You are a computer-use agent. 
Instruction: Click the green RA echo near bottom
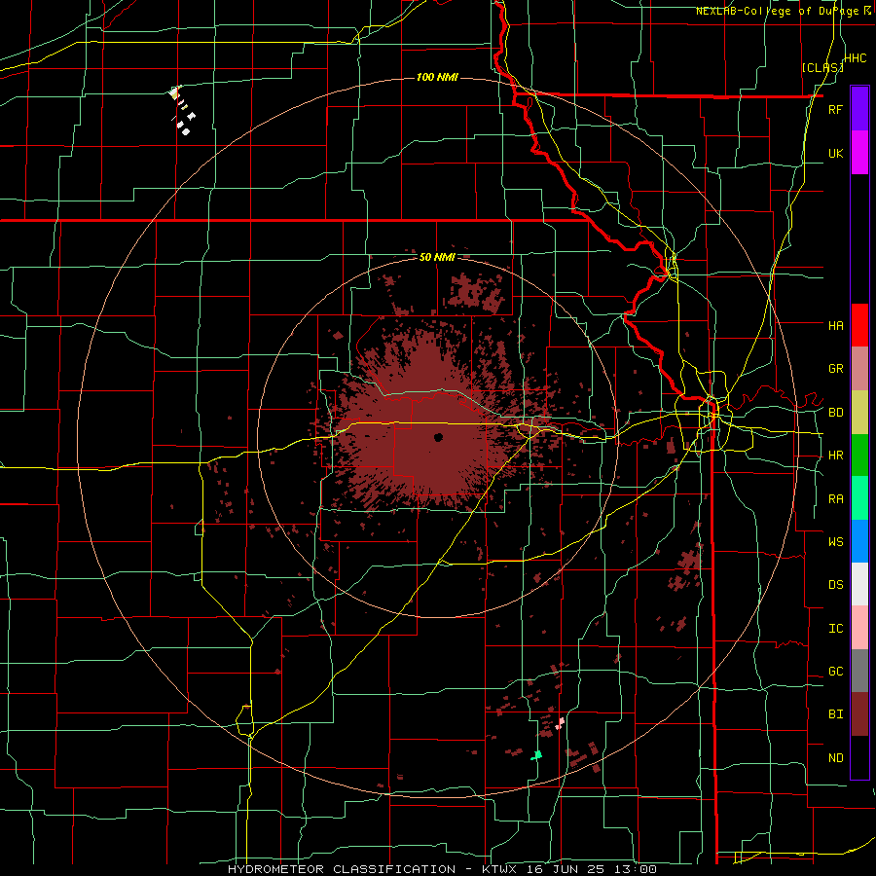(536, 755)
